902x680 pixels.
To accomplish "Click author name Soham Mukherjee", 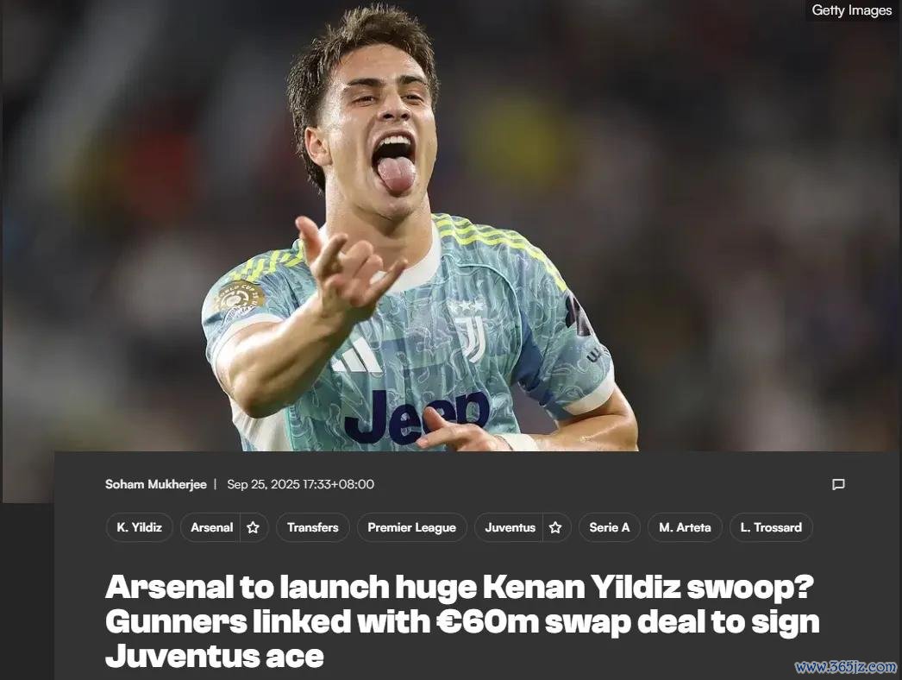I will 155,484.
